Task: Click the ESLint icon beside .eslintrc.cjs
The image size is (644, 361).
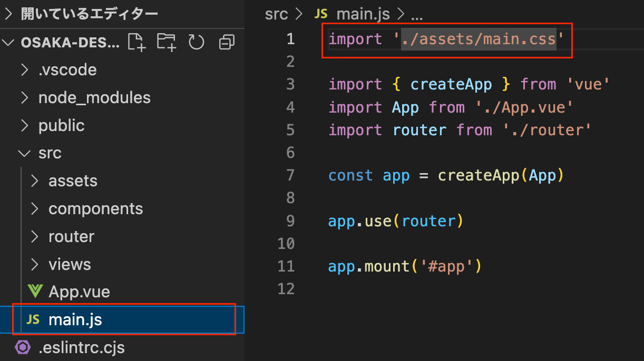Action: (23, 347)
